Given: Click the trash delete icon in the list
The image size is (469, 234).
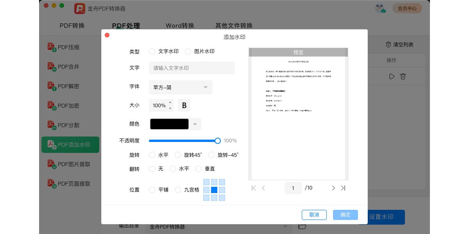Looking at the screenshot, I should pos(403,76).
